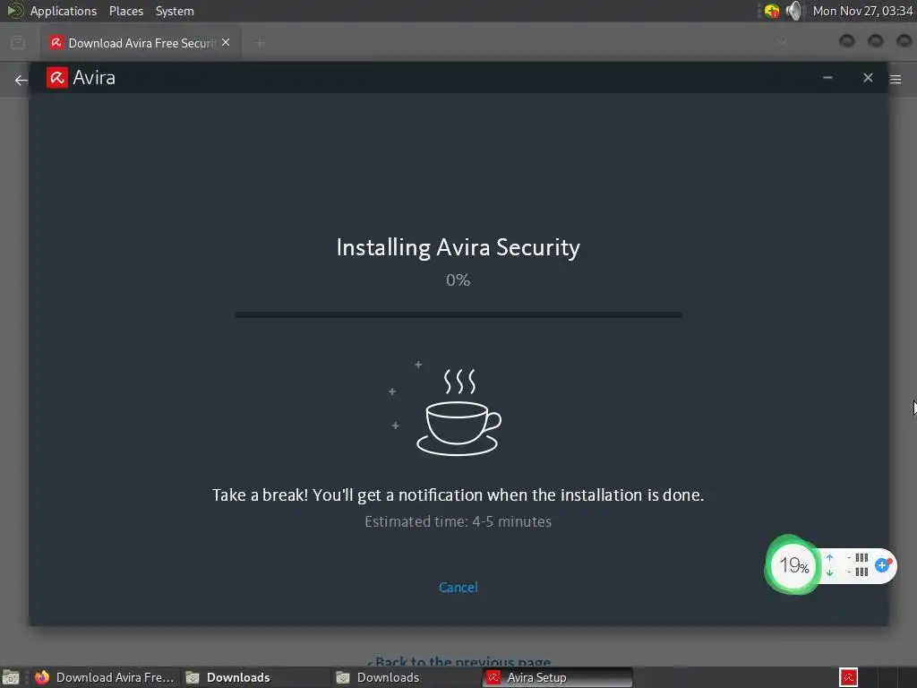Click the red Avira icon in bottom panel tray

[x=849, y=677]
